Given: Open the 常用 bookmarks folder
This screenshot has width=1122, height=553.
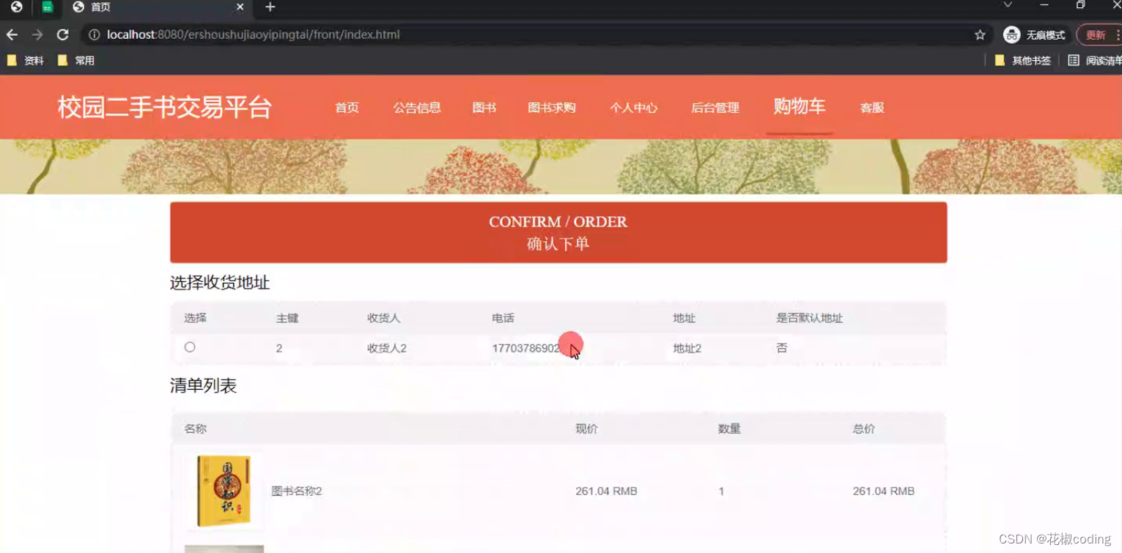Looking at the screenshot, I should point(77,60).
